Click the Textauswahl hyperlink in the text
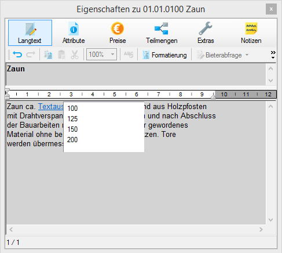 (51, 106)
